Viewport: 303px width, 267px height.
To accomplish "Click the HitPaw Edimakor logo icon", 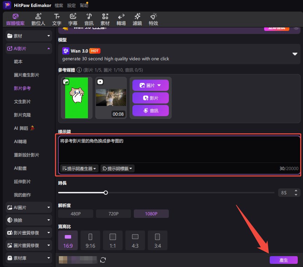I will 7,5.
